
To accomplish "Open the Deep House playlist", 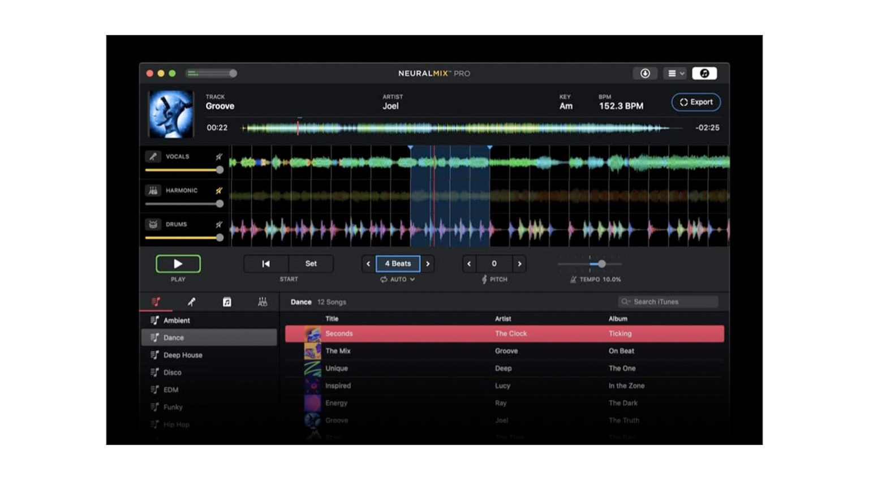I will click(182, 355).
